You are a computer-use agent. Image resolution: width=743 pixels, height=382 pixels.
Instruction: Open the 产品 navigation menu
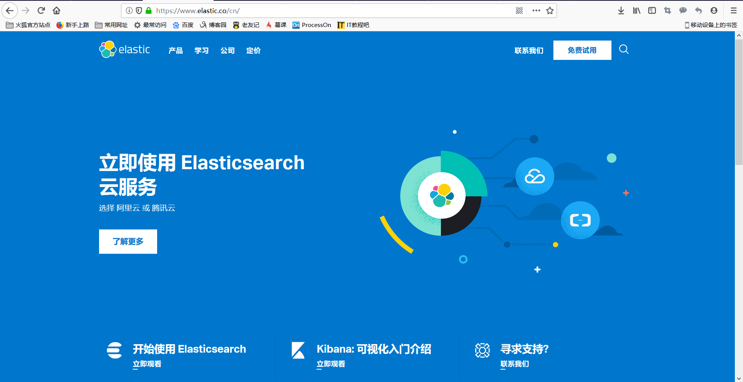(x=175, y=50)
